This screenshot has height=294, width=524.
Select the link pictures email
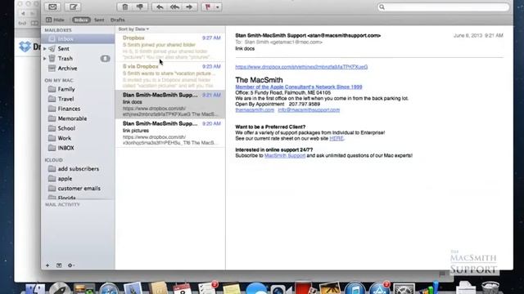click(170, 133)
